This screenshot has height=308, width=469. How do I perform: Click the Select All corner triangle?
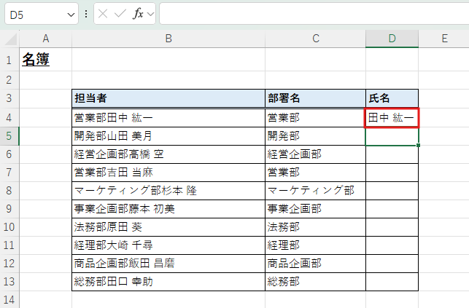(x=10, y=39)
